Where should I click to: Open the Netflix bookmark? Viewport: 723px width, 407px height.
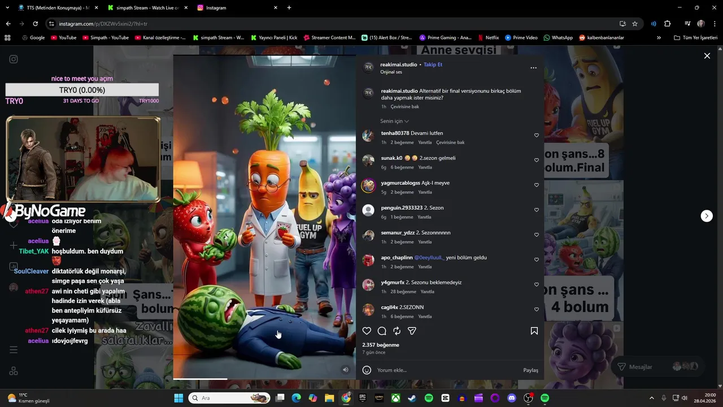(488, 38)
